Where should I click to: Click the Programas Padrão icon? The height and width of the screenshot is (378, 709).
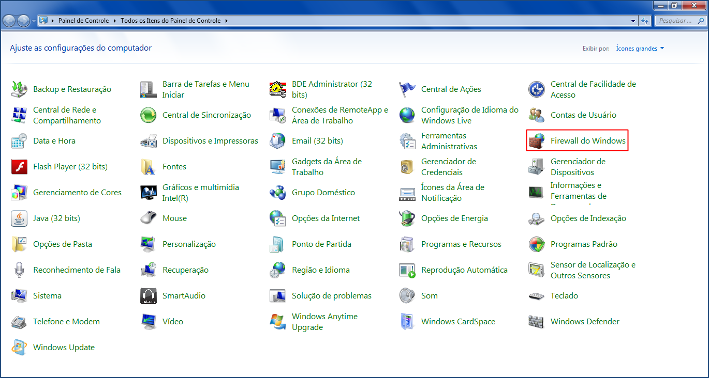point(537,244)
